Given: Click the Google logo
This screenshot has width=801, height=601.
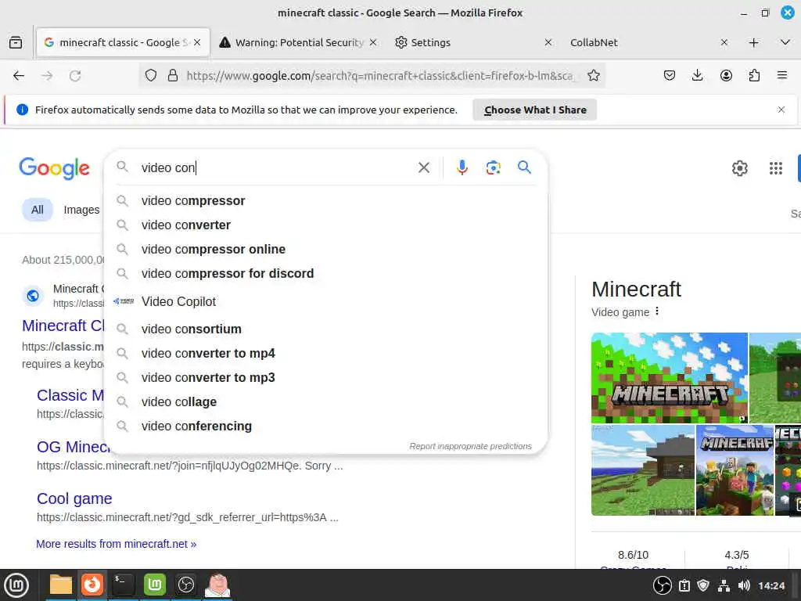Looking at the screenshot, I should coord(54,168).
